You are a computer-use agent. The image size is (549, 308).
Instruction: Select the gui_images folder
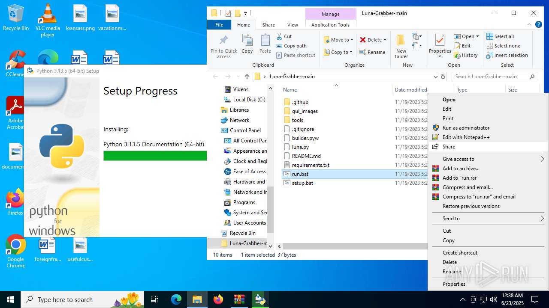pos(305,111)
